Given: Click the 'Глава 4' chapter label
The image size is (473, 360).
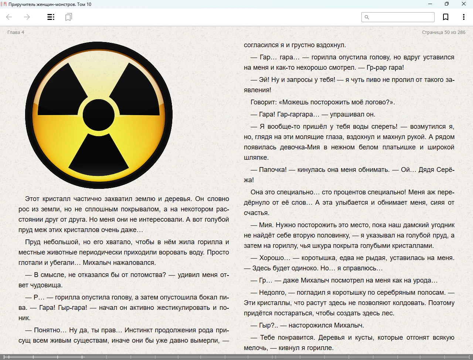Looking at the screenshot, I should [x=16, y=32].
